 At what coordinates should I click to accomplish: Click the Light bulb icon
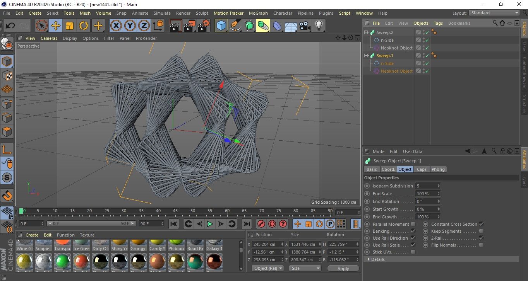(319, 26)
